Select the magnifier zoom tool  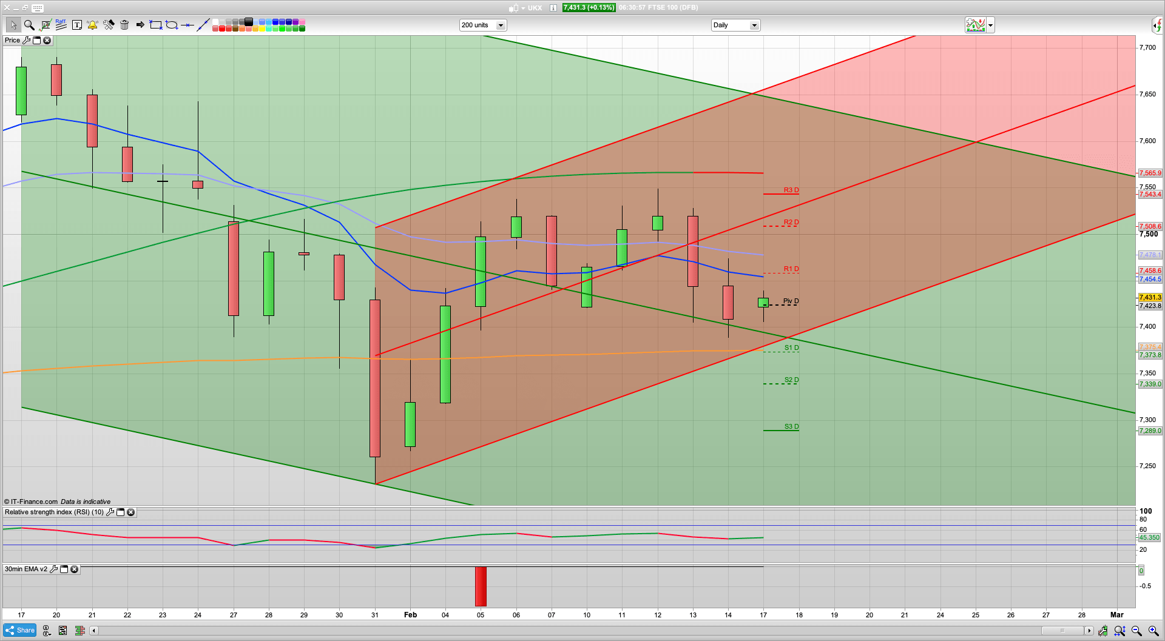[29, 25]
